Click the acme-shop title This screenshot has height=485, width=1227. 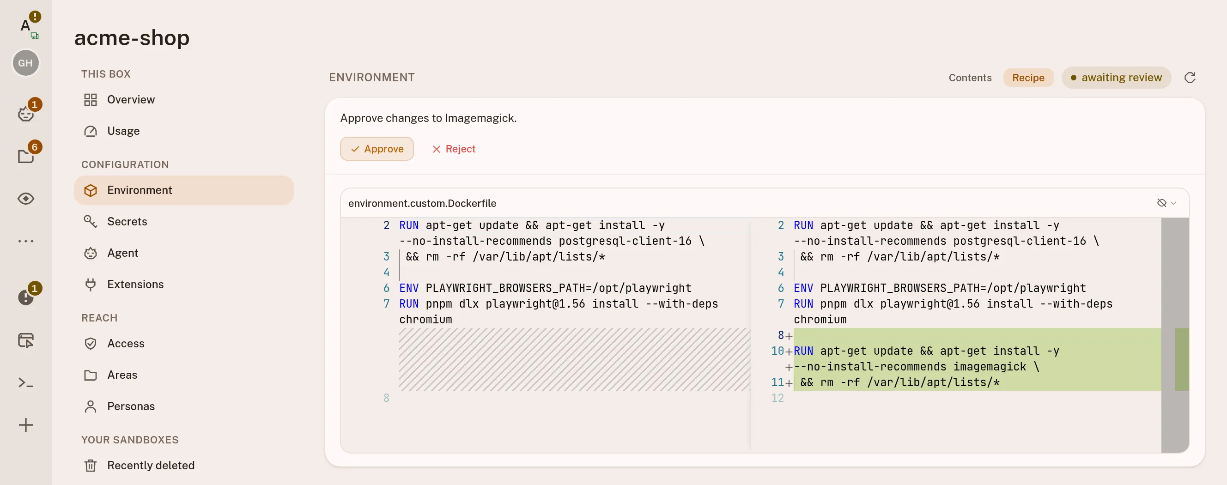tap(132, 37)
